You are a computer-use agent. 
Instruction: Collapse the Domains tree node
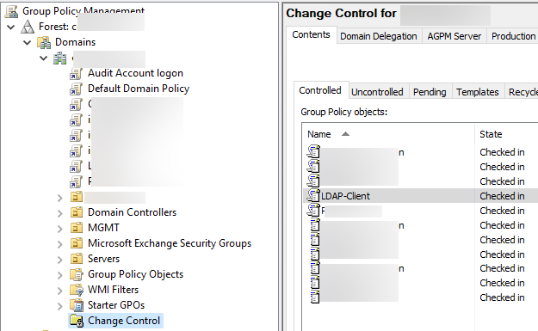point(27,42)
